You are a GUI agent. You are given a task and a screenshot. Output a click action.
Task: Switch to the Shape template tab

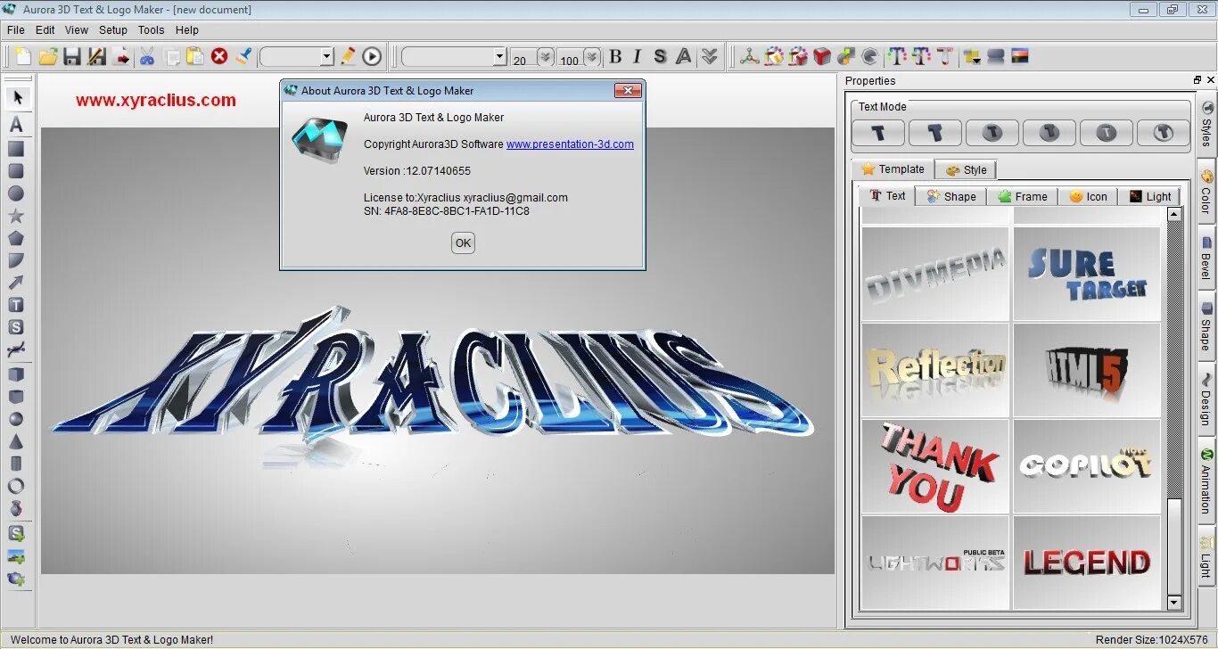click(x=951, y=196)
